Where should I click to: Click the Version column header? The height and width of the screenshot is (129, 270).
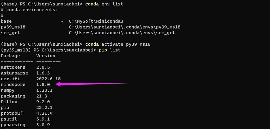(x=46, y=56)
